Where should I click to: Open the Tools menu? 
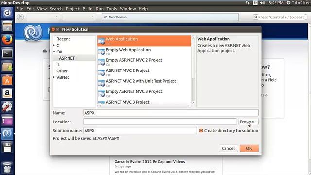(x=112, y=9)
